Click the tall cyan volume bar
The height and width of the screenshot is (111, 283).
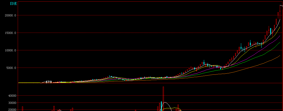pyautogui.click(x=161, y=106)
